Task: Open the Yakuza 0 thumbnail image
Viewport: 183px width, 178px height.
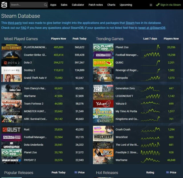Action: point(103,104)
